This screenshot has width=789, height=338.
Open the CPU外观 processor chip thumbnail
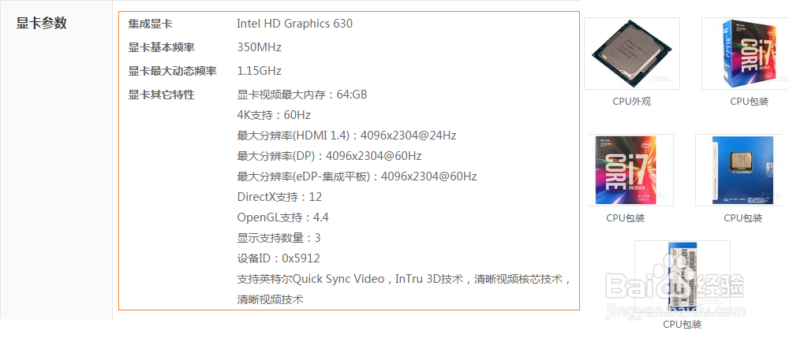point(631,54)
